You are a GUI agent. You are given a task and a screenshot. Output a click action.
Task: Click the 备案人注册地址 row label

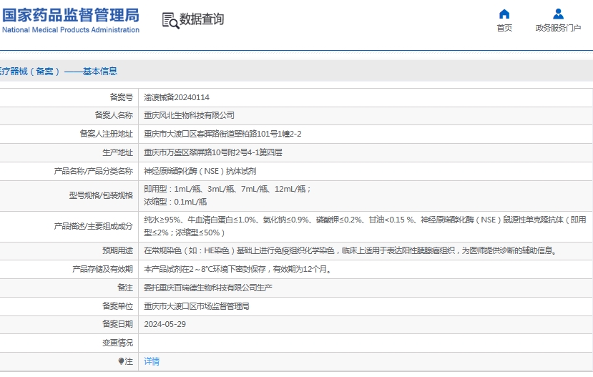107,134
